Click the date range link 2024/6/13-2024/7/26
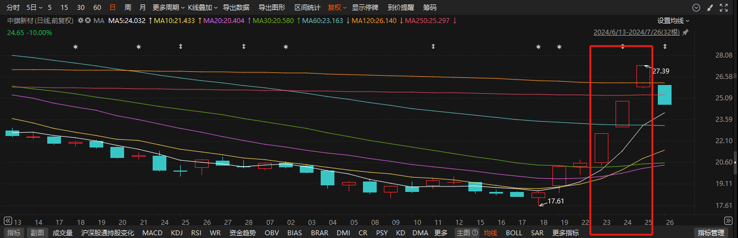Screen dimensions: 738x238 [x=637, y=32]
